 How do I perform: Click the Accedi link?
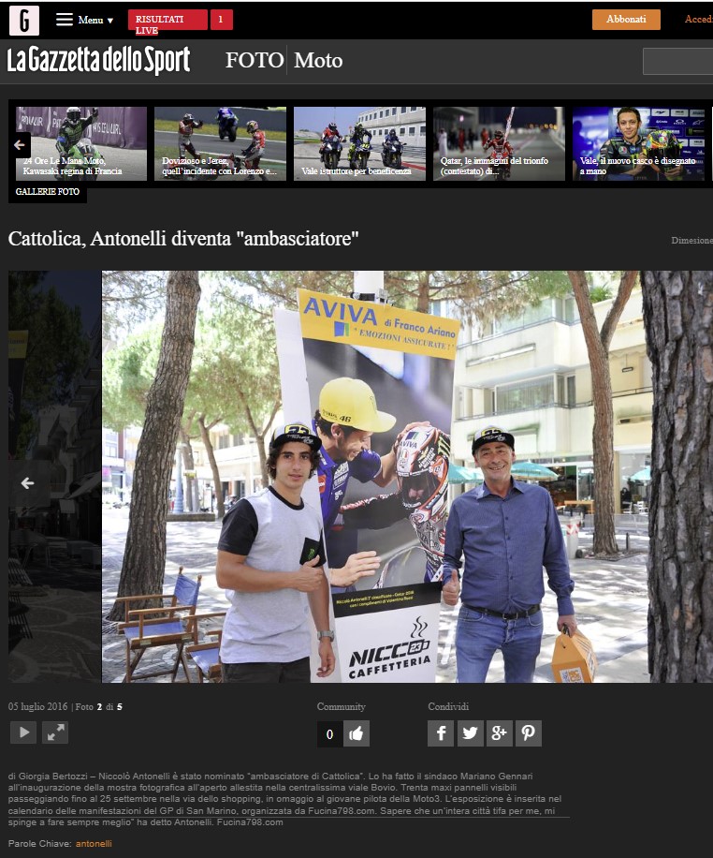698,19
